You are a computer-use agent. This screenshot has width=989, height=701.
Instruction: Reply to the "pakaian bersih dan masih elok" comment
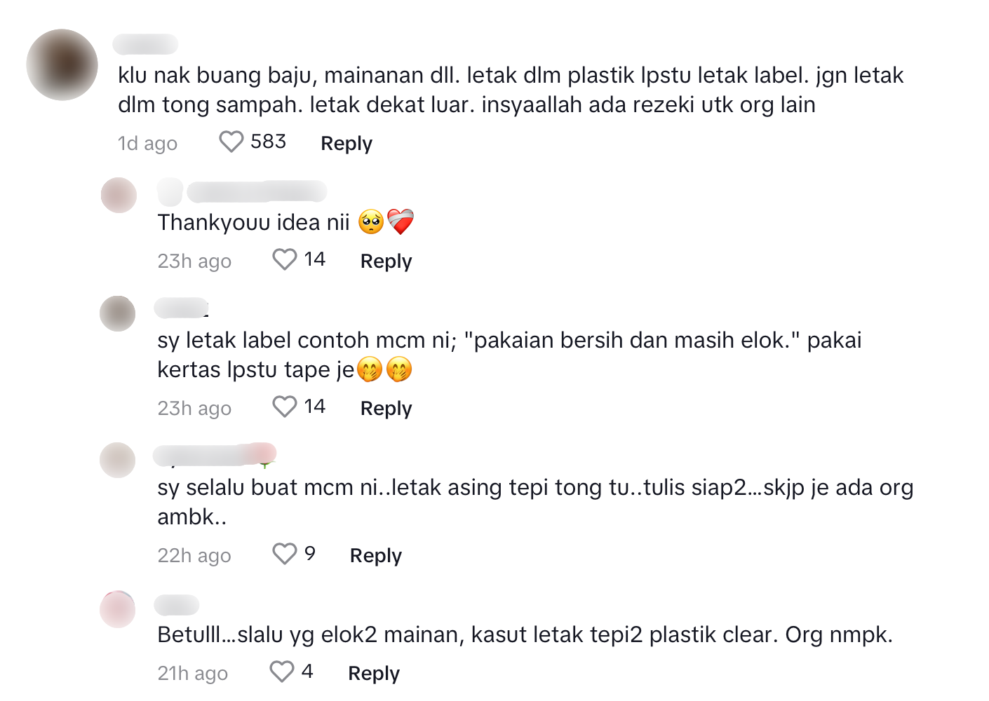click(386, 408)
